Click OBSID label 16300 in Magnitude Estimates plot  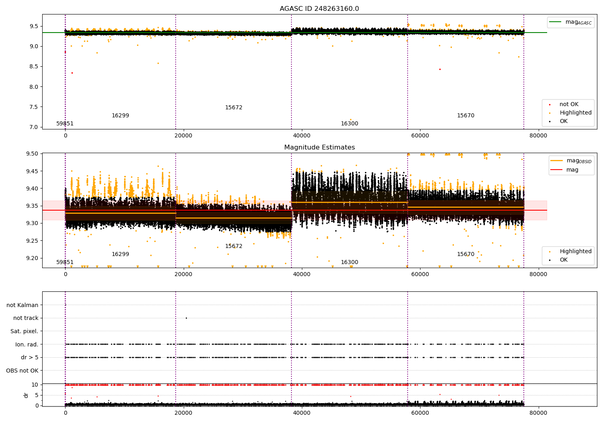(x=349, y=262)
